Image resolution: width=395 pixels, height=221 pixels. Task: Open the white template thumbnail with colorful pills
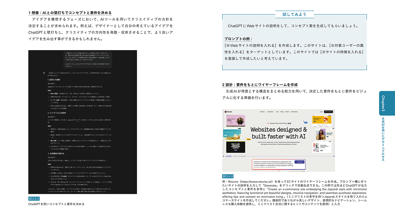[x=322, y=147]
